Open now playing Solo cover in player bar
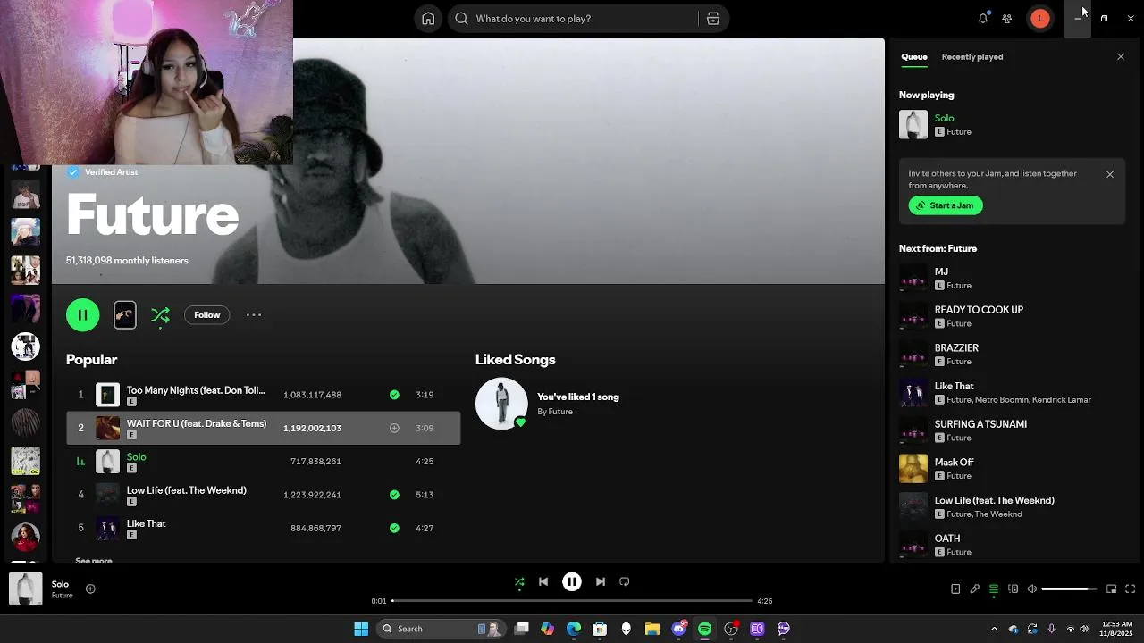Screen dimensions: 1144x643 [25, 589]
